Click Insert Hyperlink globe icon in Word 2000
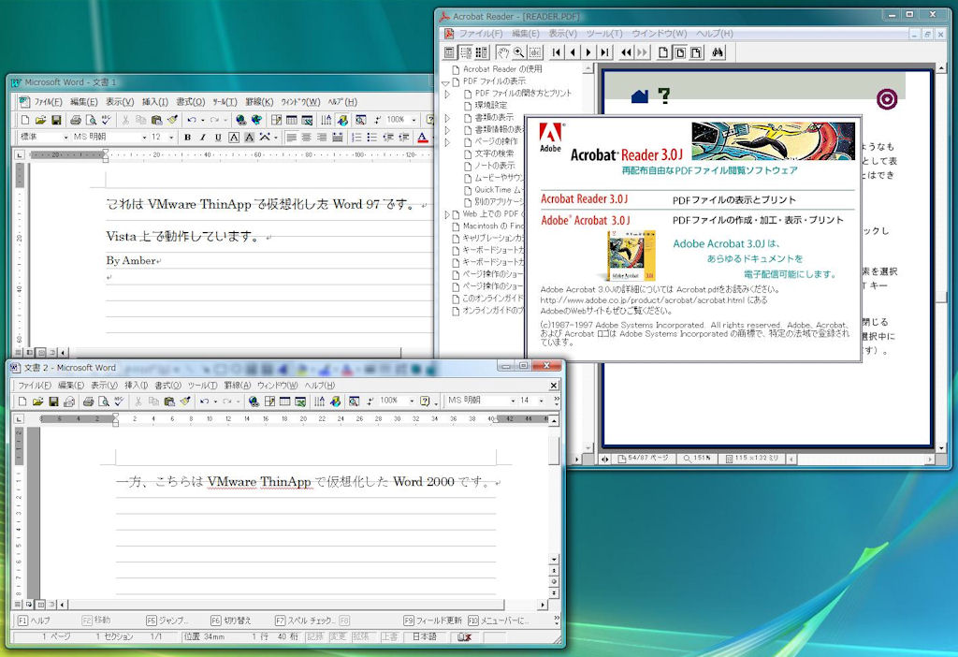Image resolution: width=958 pixels, height=657 pixels. [x=254, y=401]
